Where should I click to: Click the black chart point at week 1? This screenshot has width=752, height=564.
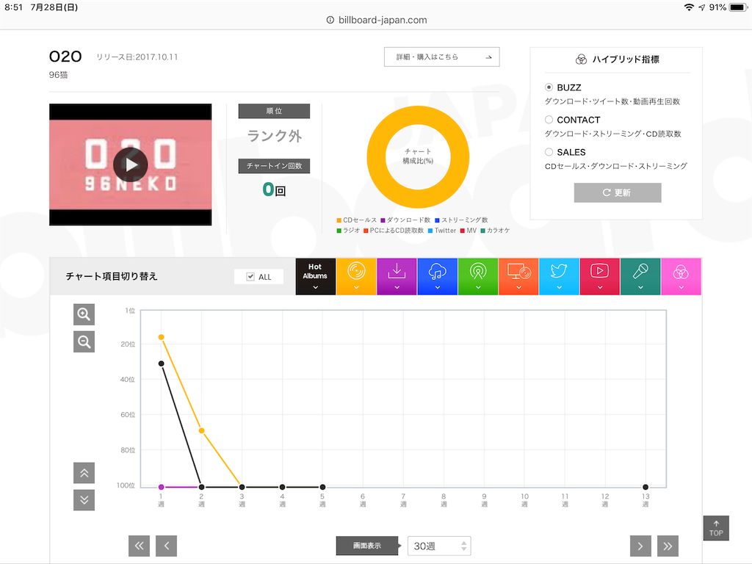(x=161, y=364)
